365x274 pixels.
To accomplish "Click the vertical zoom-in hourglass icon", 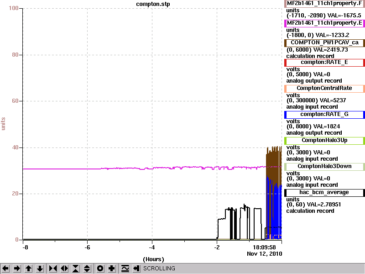I will tap(76, 269).
